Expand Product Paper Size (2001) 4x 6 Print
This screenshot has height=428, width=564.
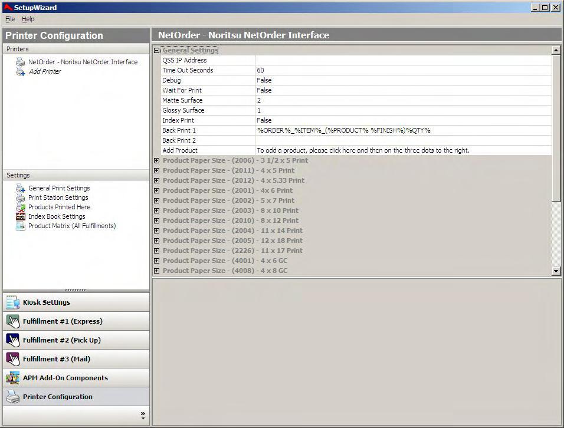156,191
